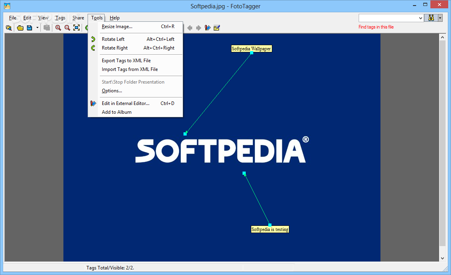
Task: Click the Softpedia Wallpaper tag label
Action: click(251, 49)
